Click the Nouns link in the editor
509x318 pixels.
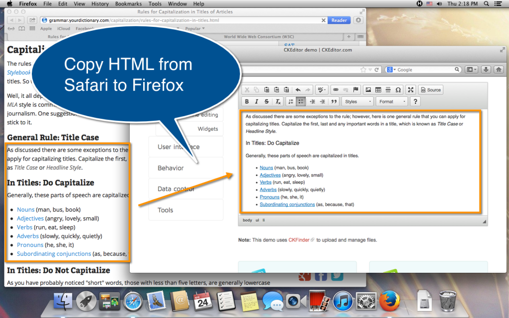pos(266,168)
